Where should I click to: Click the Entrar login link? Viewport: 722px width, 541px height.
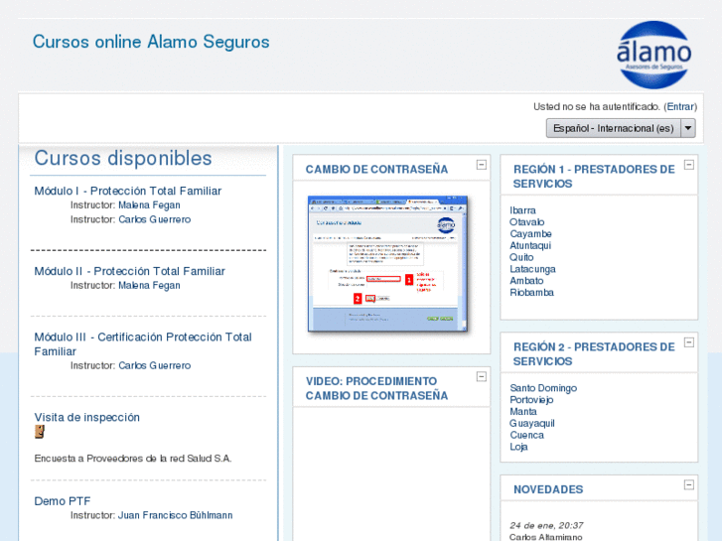(x=680, y=107)
